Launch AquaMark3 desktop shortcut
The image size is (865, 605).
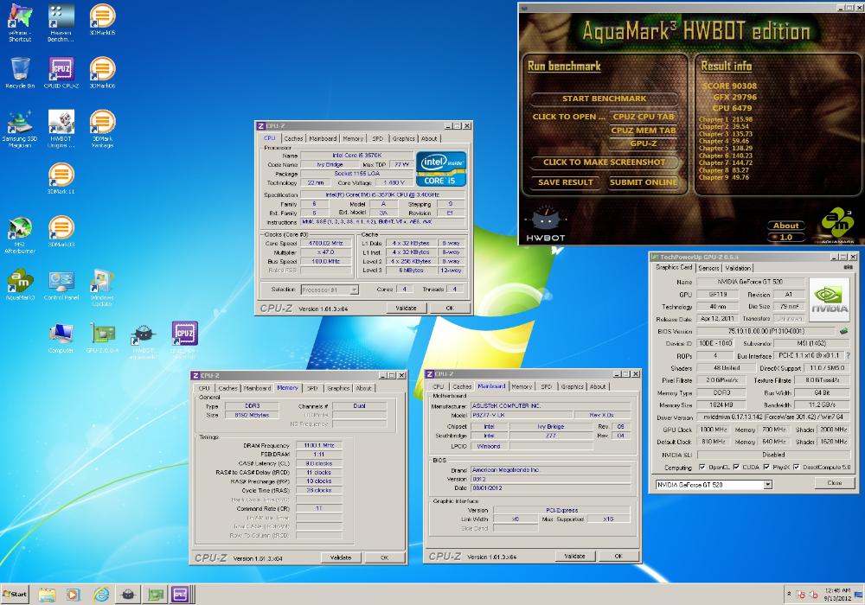(x=20, y=283)
